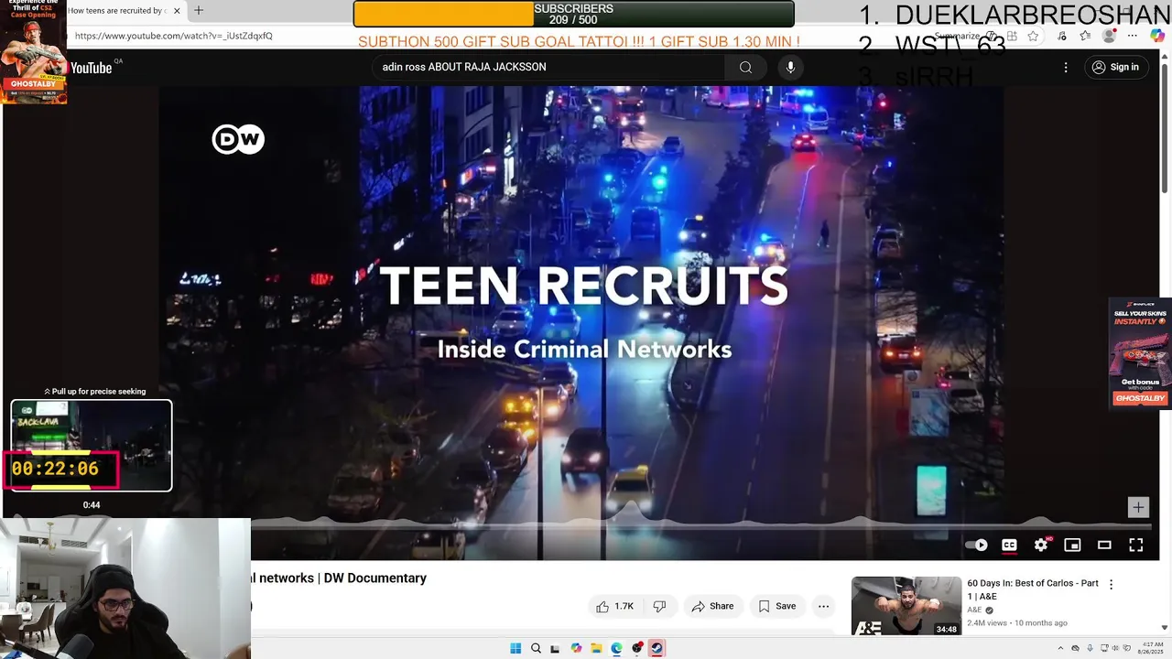Focus the YouTube search field

point(549,67)
